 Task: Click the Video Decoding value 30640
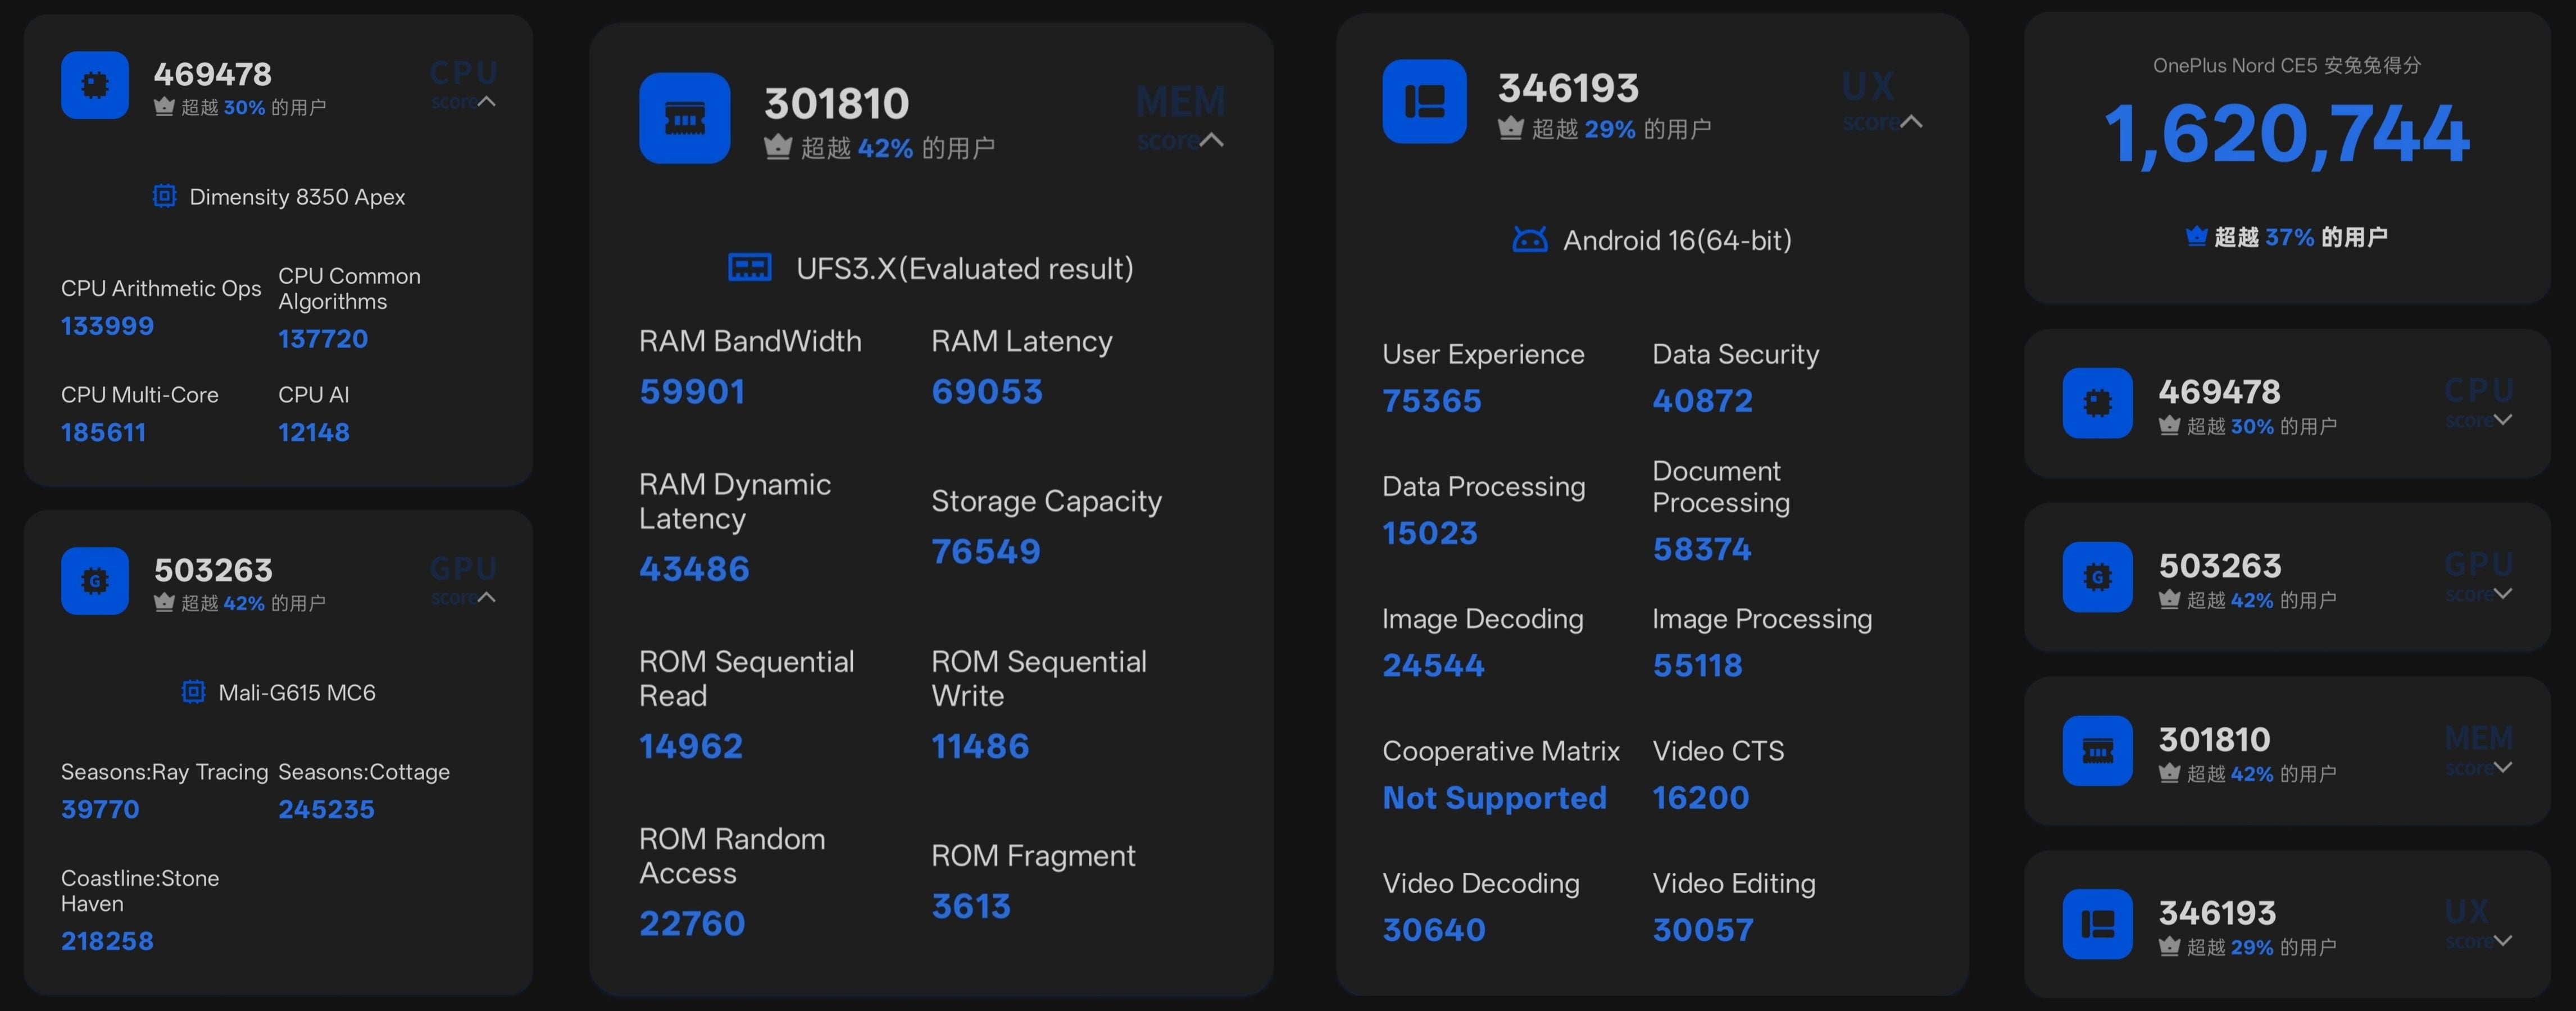pos(1434,930)
